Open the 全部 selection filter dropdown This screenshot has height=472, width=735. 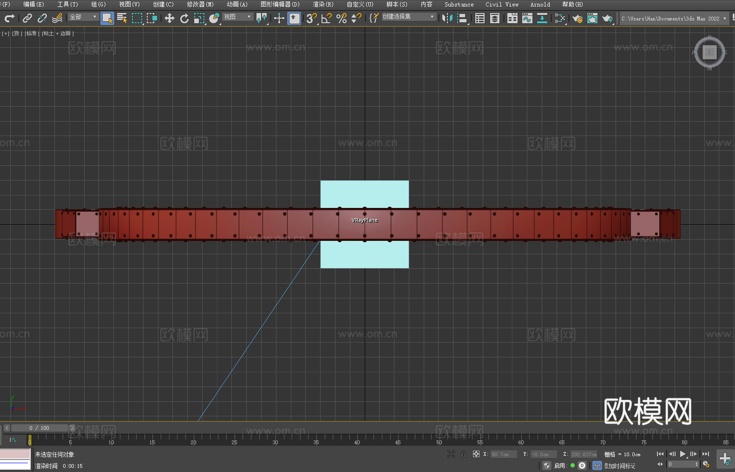[83, 17]
